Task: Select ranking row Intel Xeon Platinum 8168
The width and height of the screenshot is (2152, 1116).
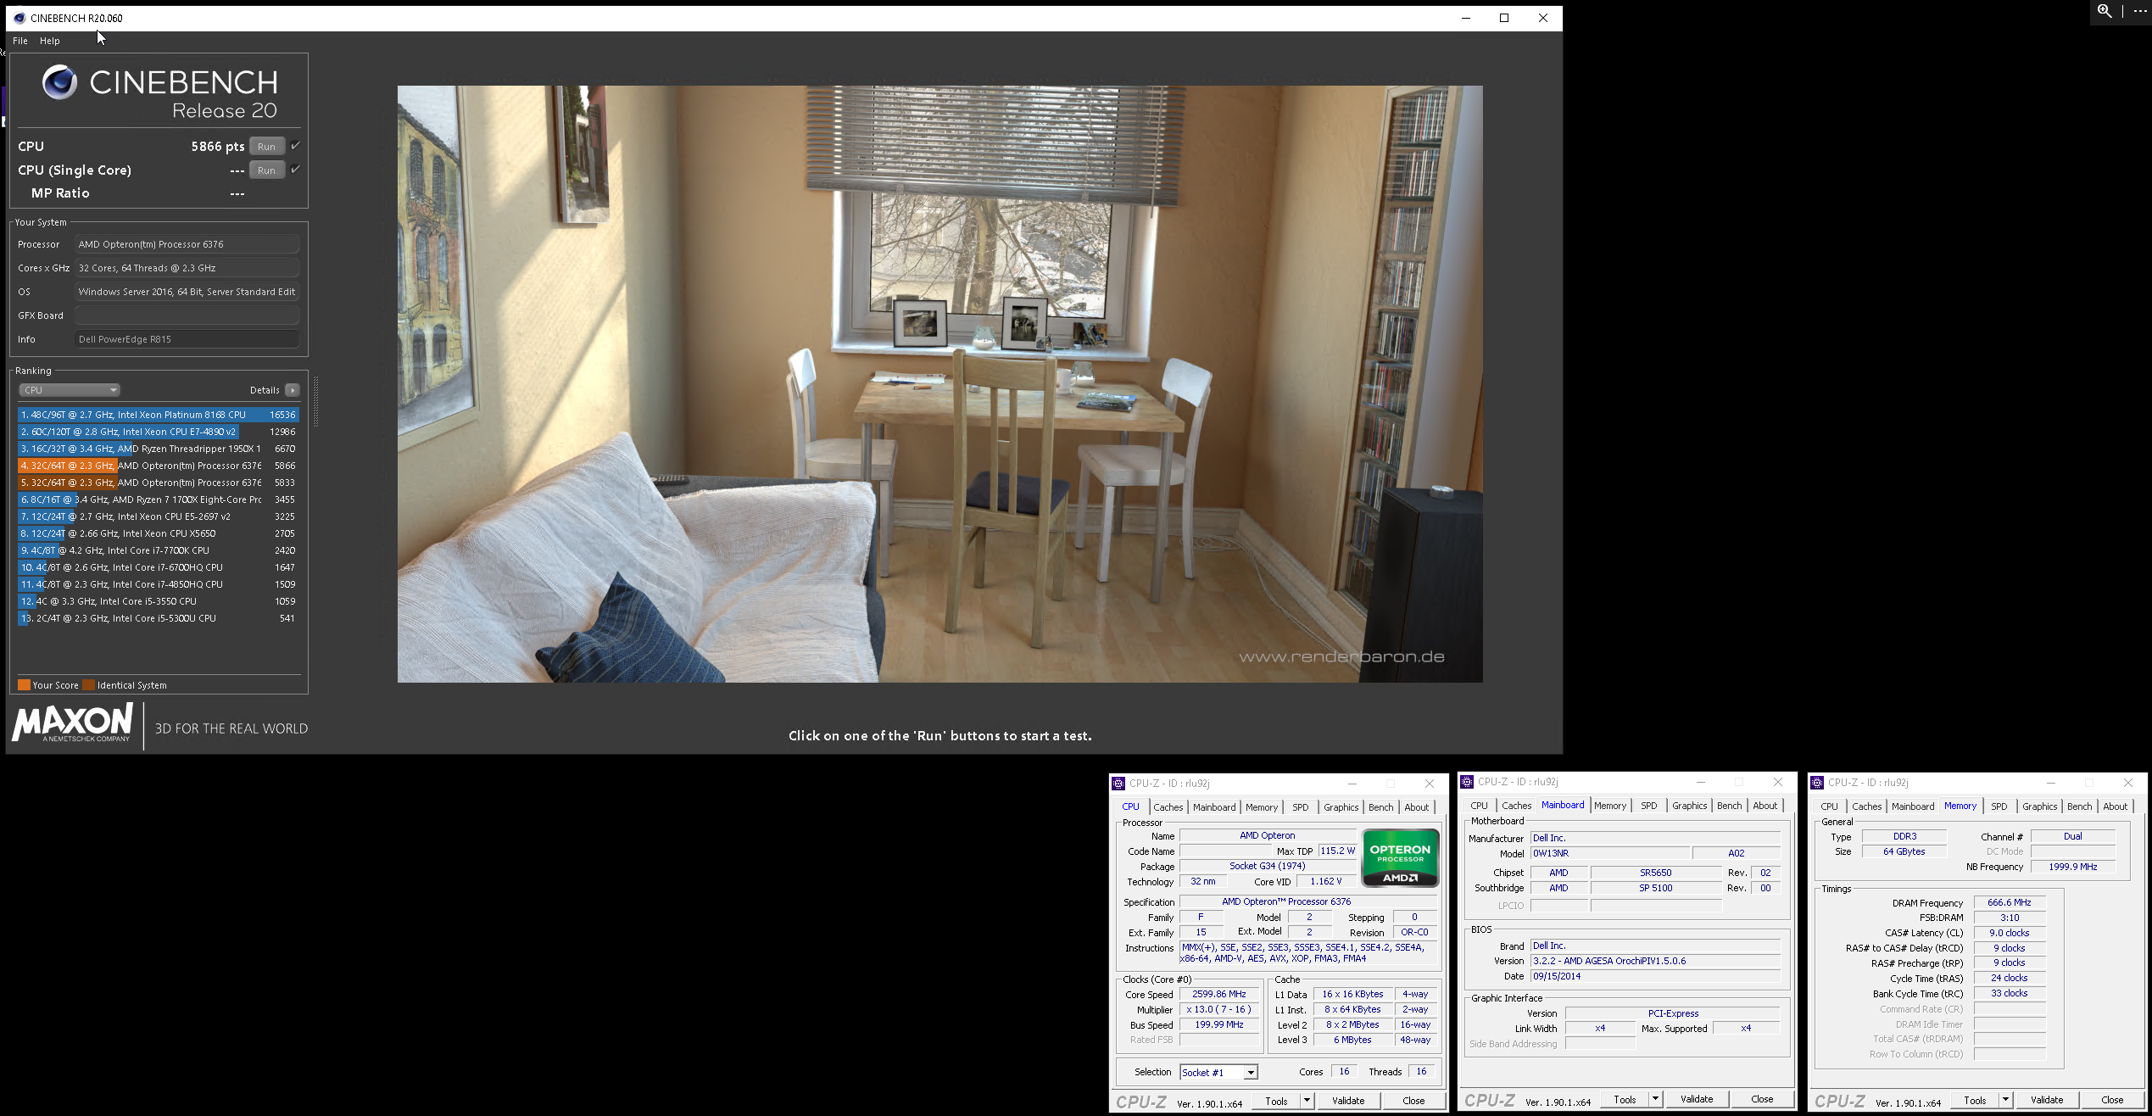Action: click(x=159, y=415)
